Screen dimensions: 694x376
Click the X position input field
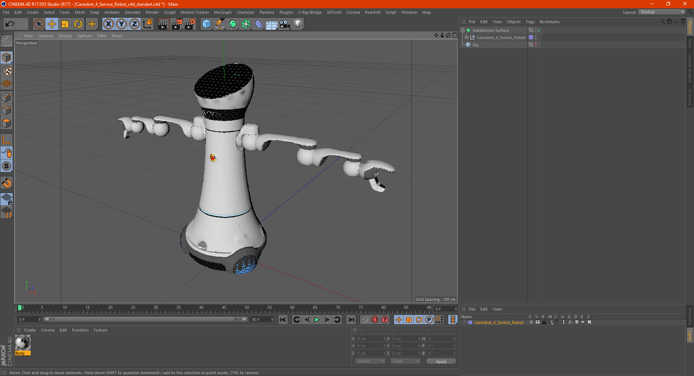(371, 339)
